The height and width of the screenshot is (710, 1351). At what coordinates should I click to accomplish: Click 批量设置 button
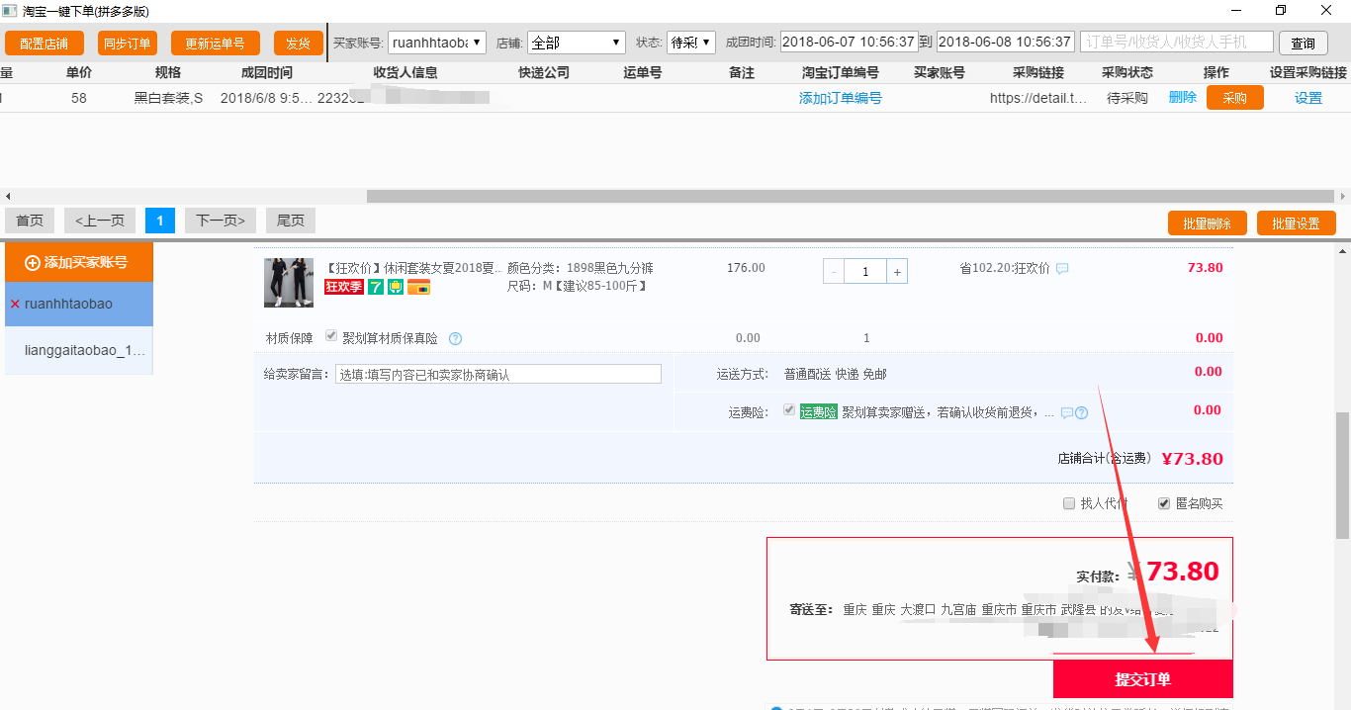tap(1297, 223)
